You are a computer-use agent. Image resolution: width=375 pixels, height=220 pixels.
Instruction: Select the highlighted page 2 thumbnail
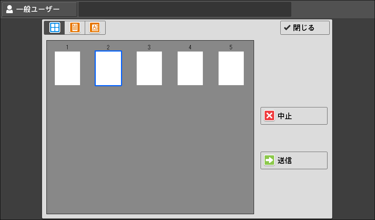[x=108, y=68]
